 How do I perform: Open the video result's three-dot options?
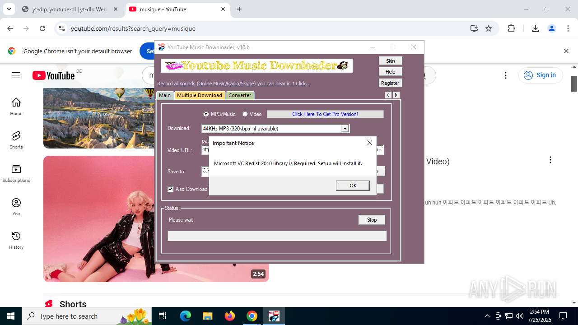[x=550, y=160]
